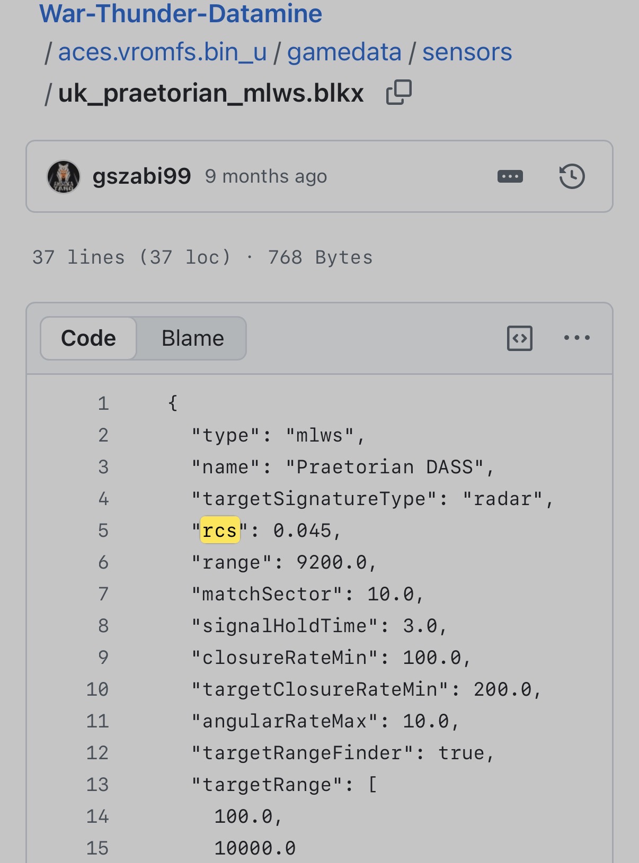Open gszabi99 author profile
This screenshot has height=863, width=639.
(141, 176)
